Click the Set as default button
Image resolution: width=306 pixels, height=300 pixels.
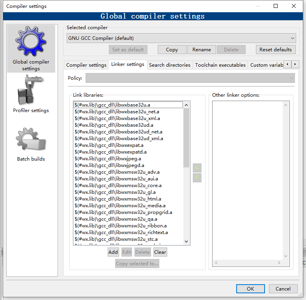(128, 50)
